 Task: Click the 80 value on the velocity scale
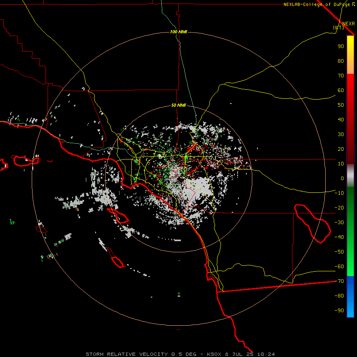(x=341, y=61)
